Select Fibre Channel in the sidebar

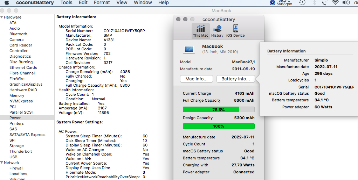point(22,73)
